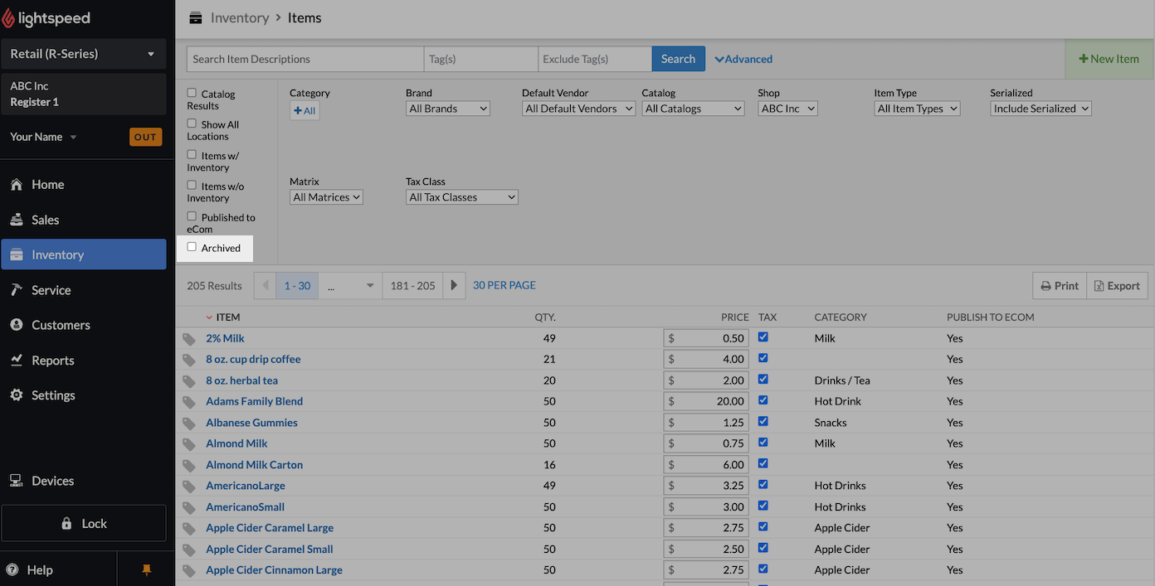The height and width of the screenshot is (586, 1155).
Task: Click the tag icon beside 8 oz. herbal tea
Action: 189,381
